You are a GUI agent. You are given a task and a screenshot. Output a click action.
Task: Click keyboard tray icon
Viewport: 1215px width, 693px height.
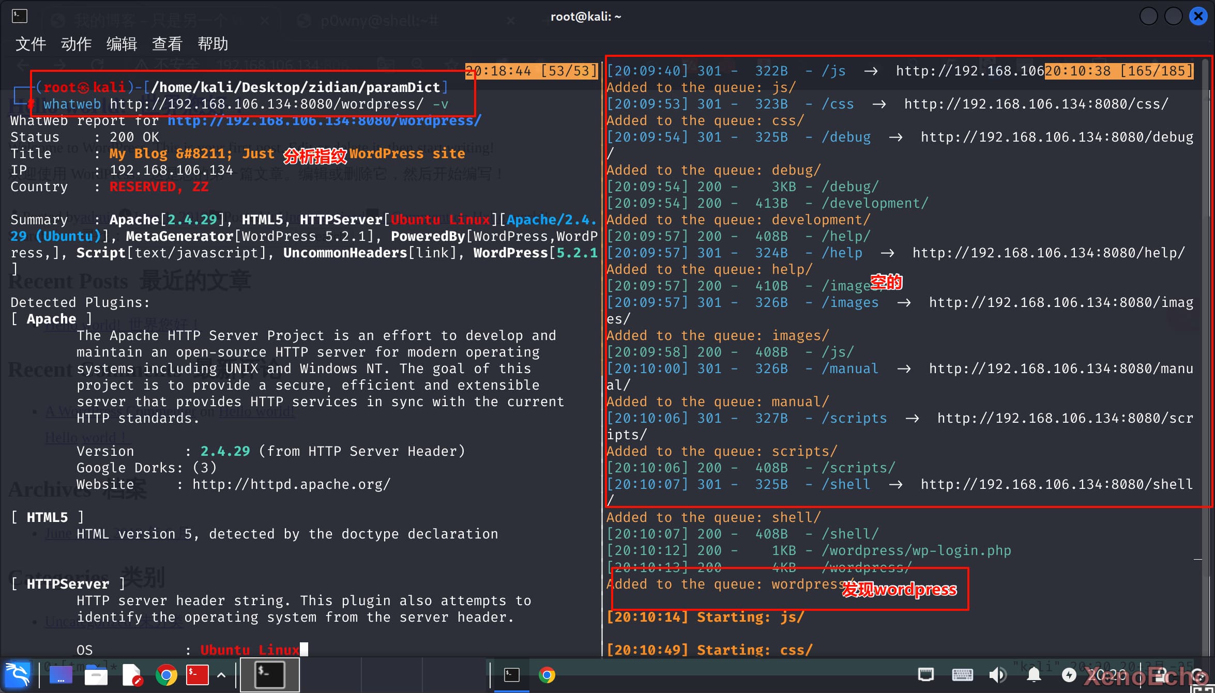click(x=962, y=675)
